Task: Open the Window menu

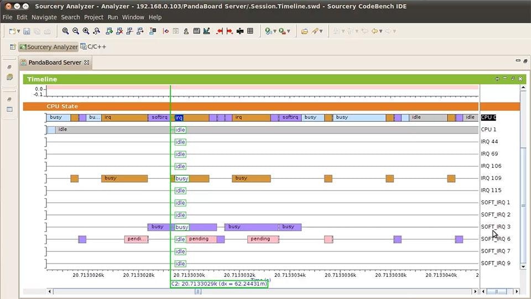Action: [133, 17]
